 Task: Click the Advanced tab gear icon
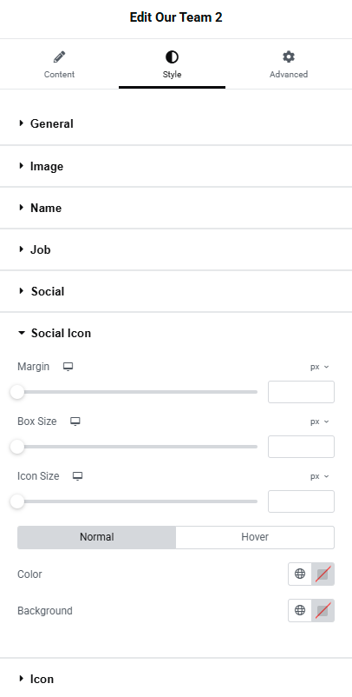coord(289,56)
